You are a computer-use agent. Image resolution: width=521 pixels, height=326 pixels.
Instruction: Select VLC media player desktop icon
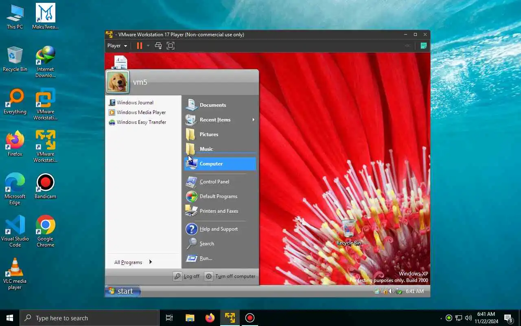tap(15, 274)
